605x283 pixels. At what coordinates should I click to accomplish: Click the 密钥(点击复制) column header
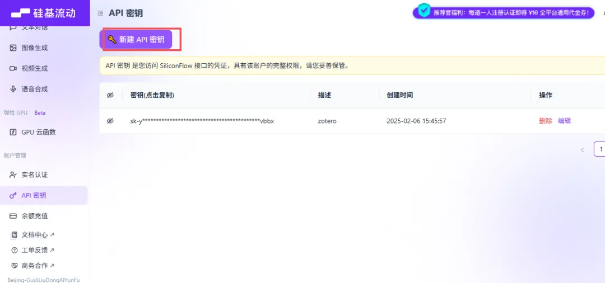pos(152,95)
